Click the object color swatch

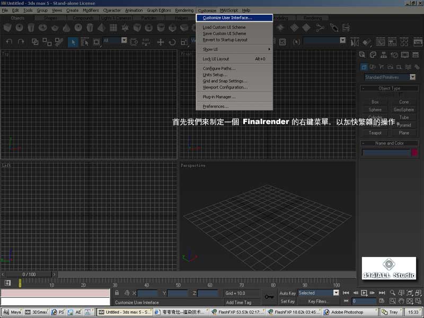pos(414,153)
